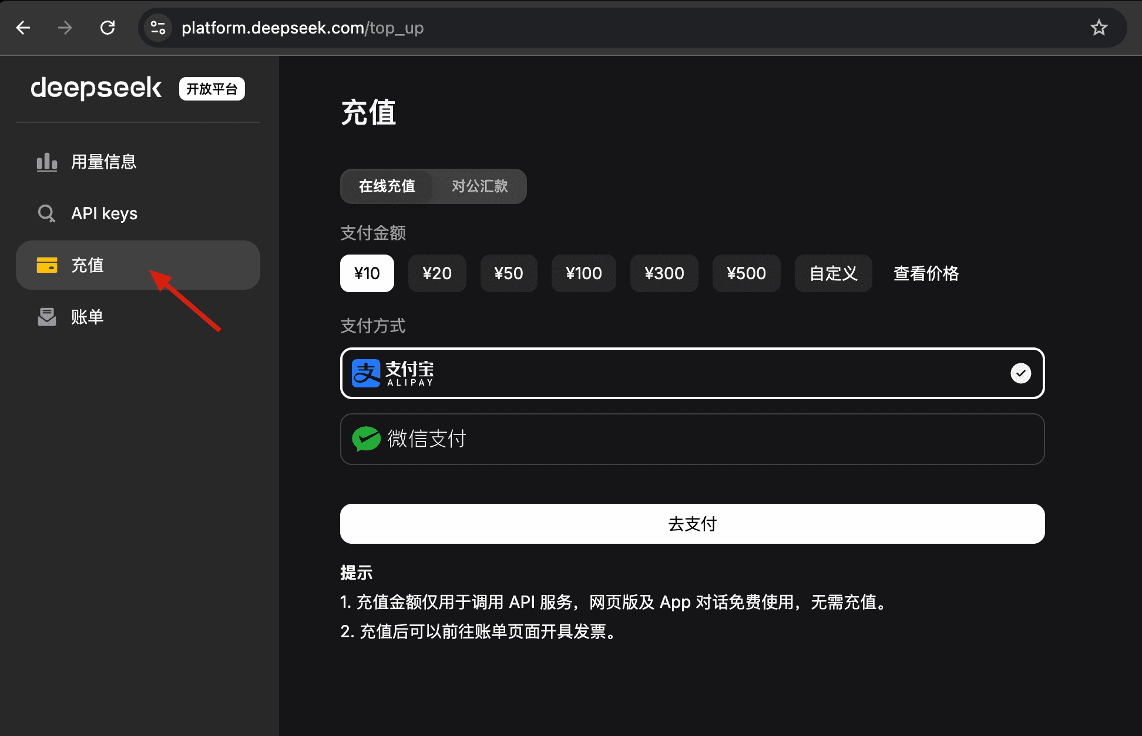The image size is (1142, 736).
Task: Click the browser back arrow
Action: point(23,28)
